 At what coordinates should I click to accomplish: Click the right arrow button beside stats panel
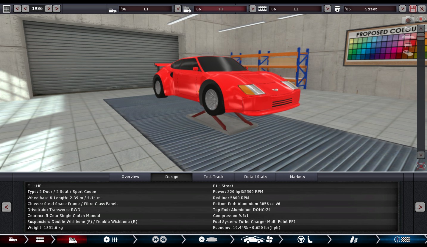420,207
